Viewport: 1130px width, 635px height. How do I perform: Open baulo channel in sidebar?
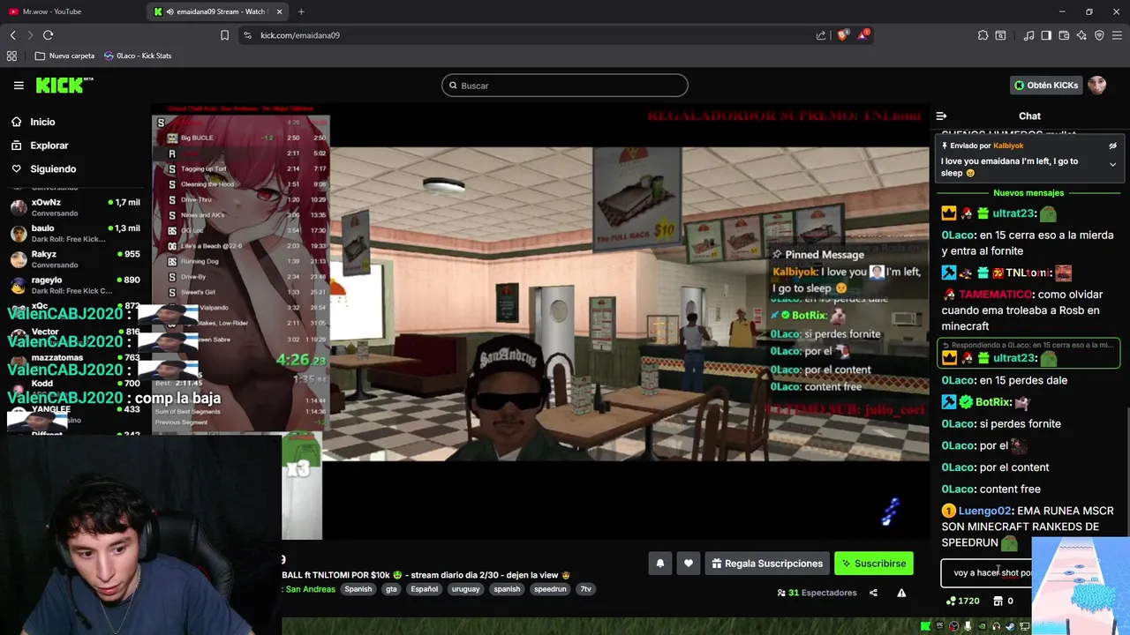pyautogui.click(x=75, y=233)
